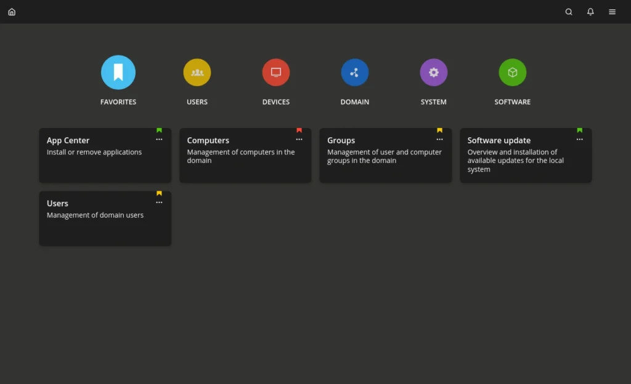Expand Computers tile three-dot menu

click(299, 140)
